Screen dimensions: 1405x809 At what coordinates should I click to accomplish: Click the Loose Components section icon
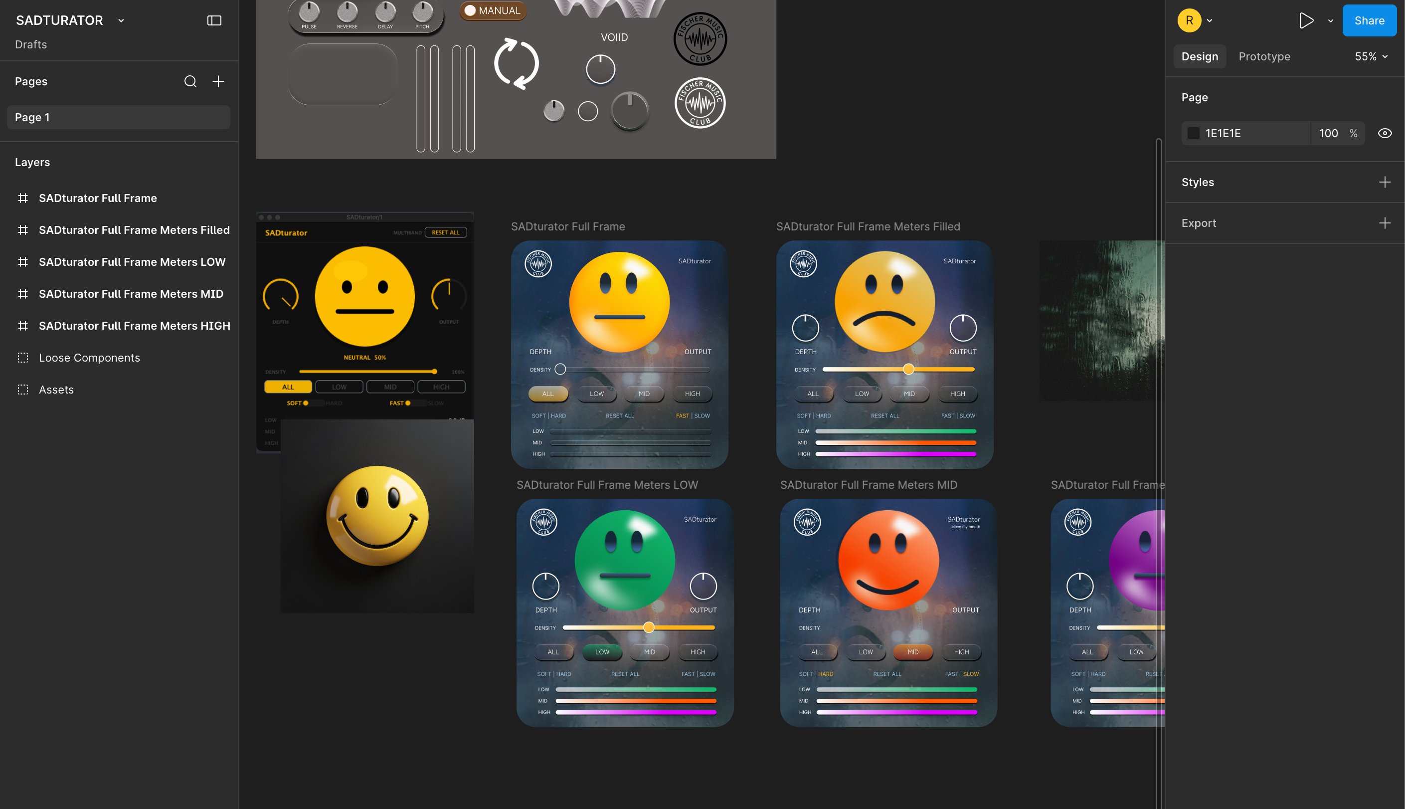23,358
